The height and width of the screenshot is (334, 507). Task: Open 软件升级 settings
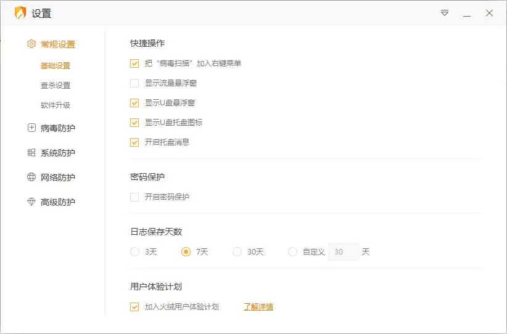coord(56,105)
